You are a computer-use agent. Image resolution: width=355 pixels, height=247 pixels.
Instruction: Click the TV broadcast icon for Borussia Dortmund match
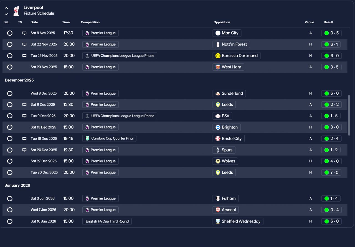click(x=24, y=56)
